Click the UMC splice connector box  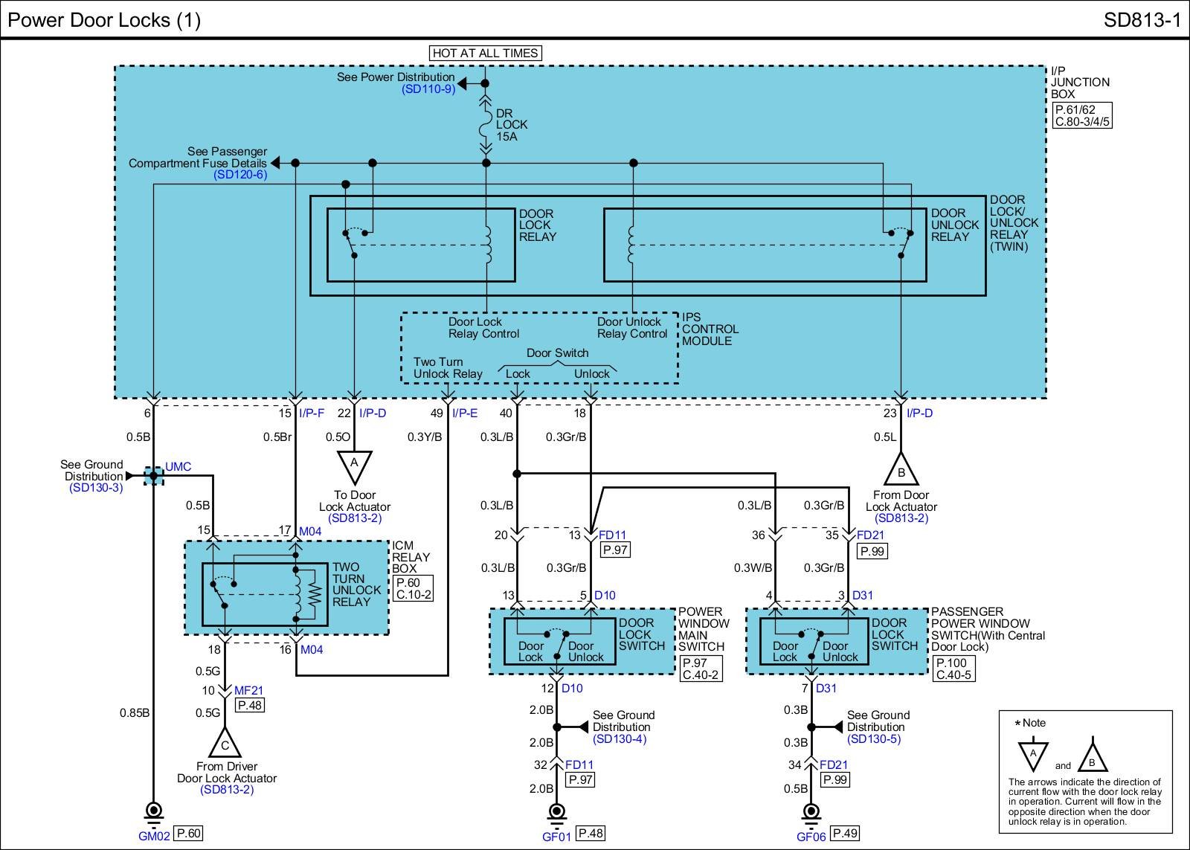(153, 476)
